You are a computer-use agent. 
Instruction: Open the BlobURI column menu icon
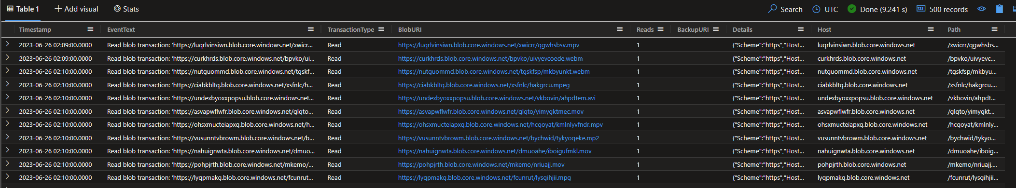620,29
